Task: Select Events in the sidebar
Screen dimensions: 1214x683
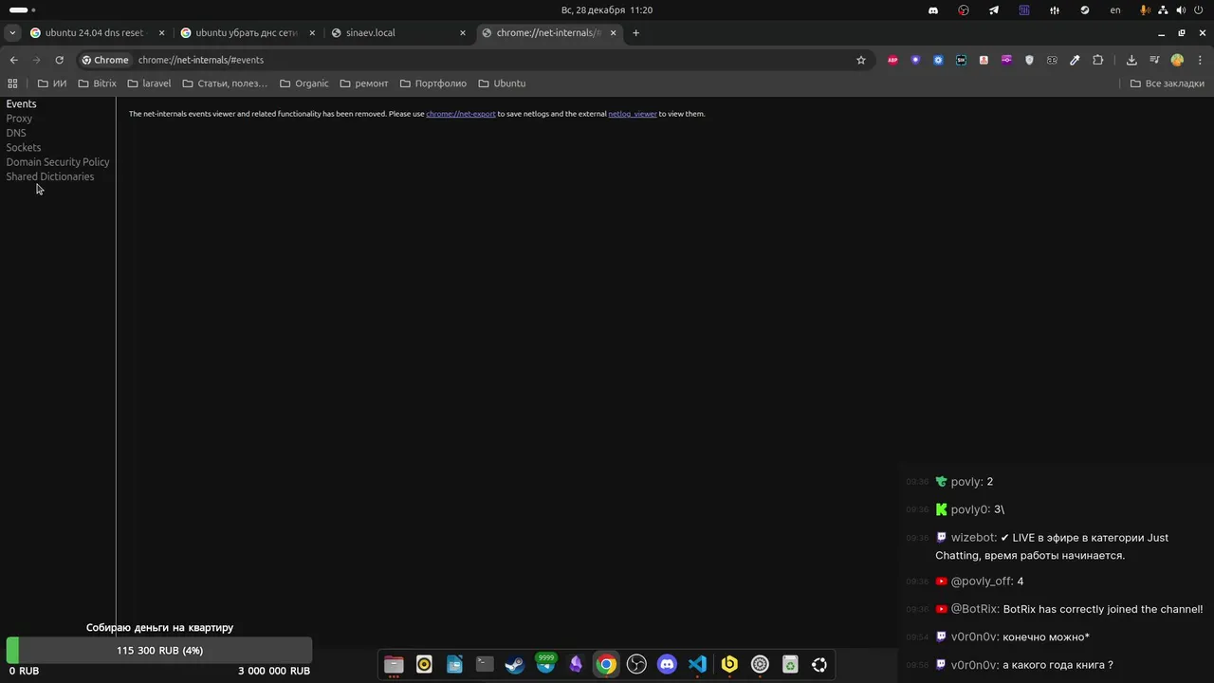Action: pos(21,104)
